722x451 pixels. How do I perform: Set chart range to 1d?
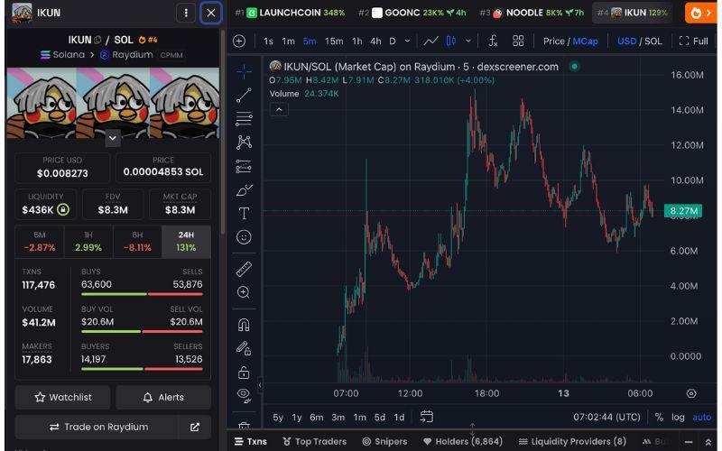point(399,418)
